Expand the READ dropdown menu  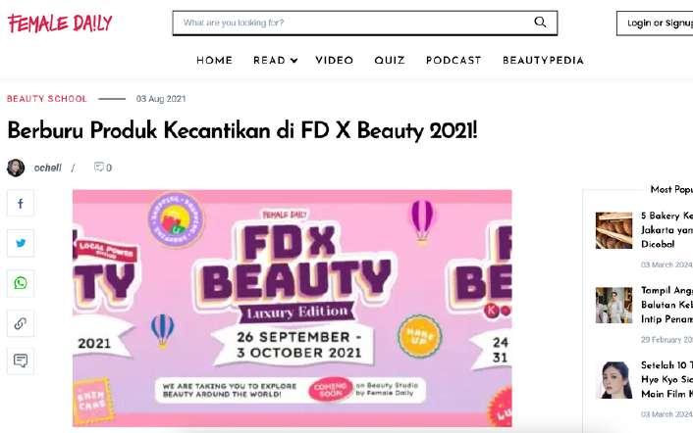(276, 61)
